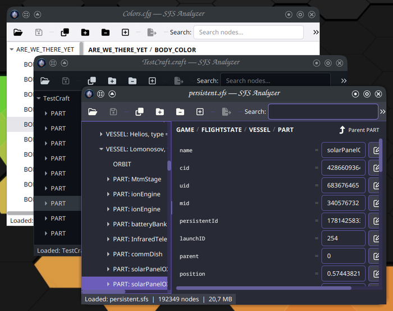Click the name value field solarPanel
393x311 pixels.
[x=343, y=150]
